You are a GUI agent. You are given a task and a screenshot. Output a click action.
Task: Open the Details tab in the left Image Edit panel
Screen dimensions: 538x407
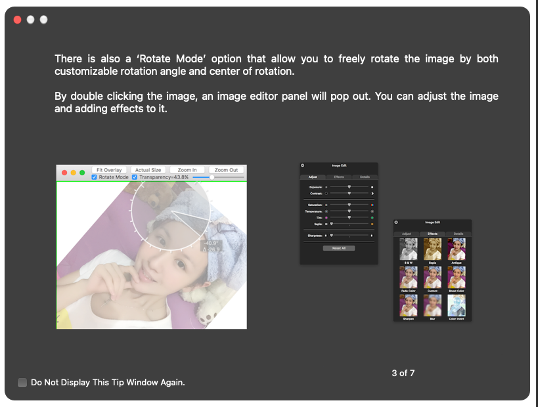[x=365, y=177]
